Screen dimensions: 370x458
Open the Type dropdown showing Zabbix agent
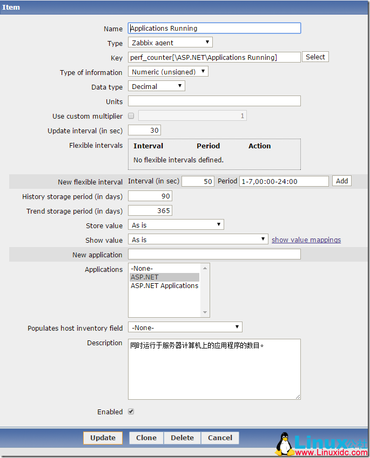click(170, 42)
